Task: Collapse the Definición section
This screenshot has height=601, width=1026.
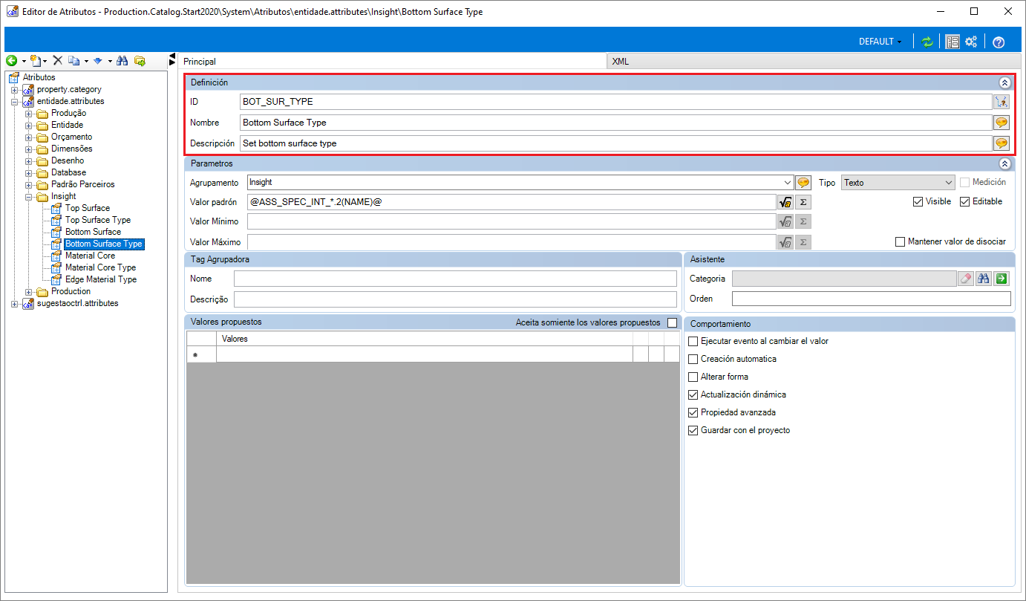Action: [x=1004, y=83]
